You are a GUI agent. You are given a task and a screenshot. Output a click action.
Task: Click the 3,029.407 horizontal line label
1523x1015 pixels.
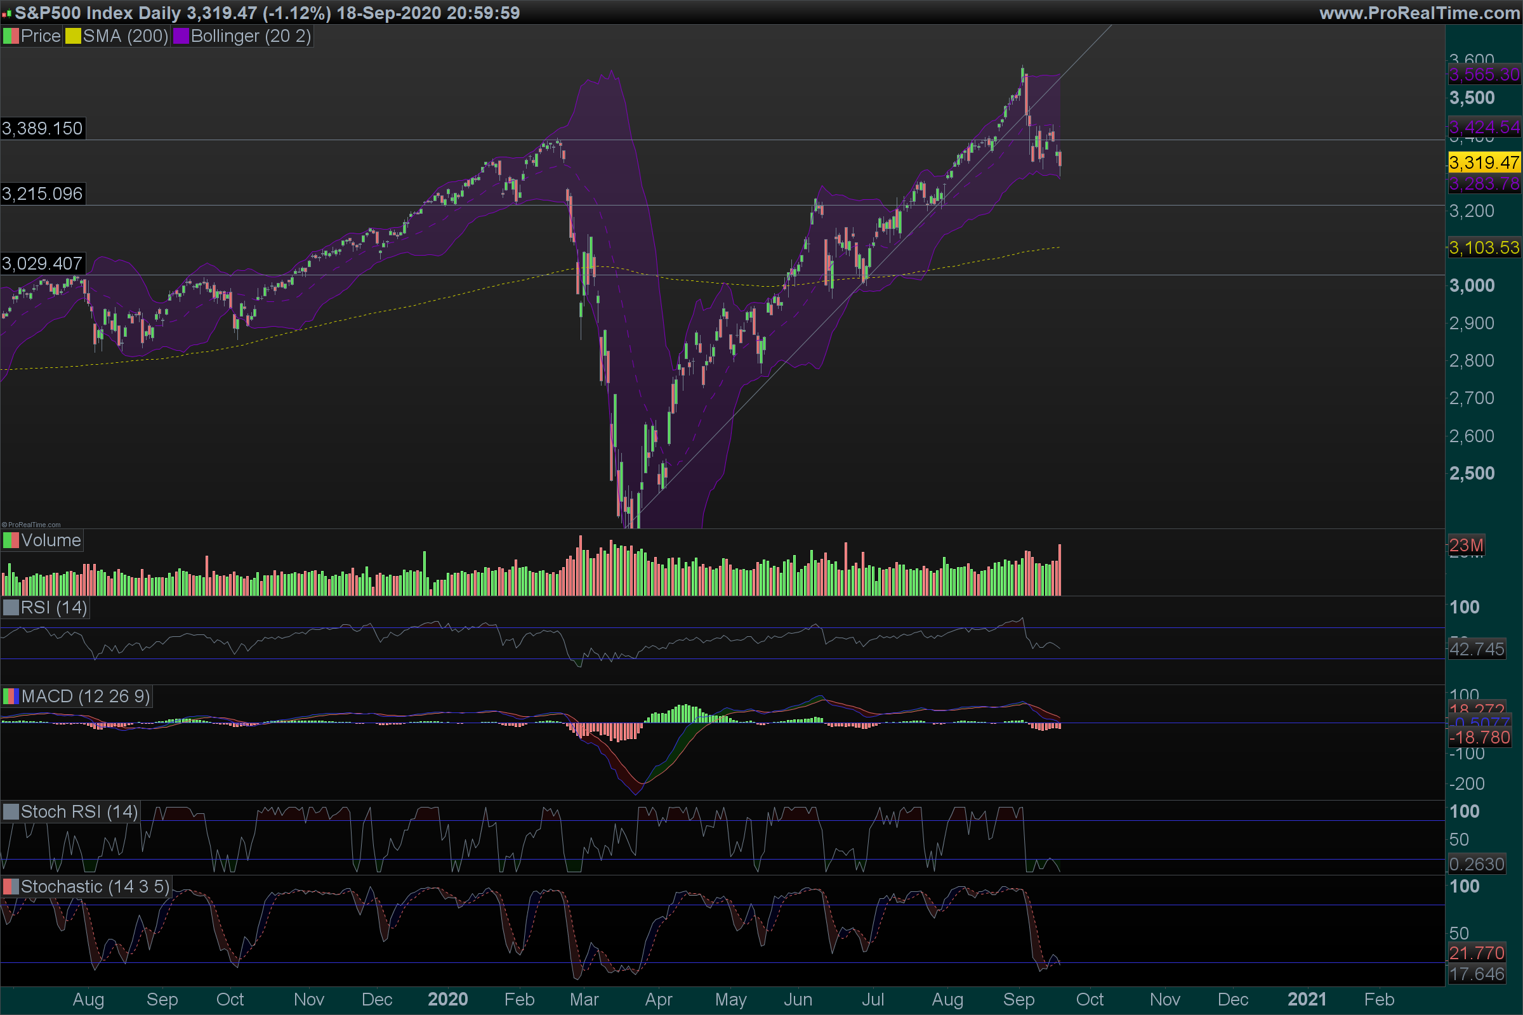(43, 263)
